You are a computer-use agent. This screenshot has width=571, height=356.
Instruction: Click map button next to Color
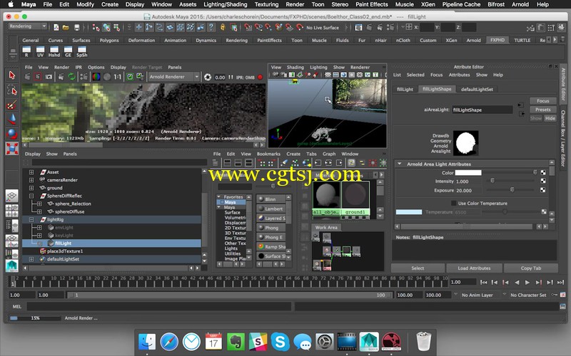click(x=543, y=172)
